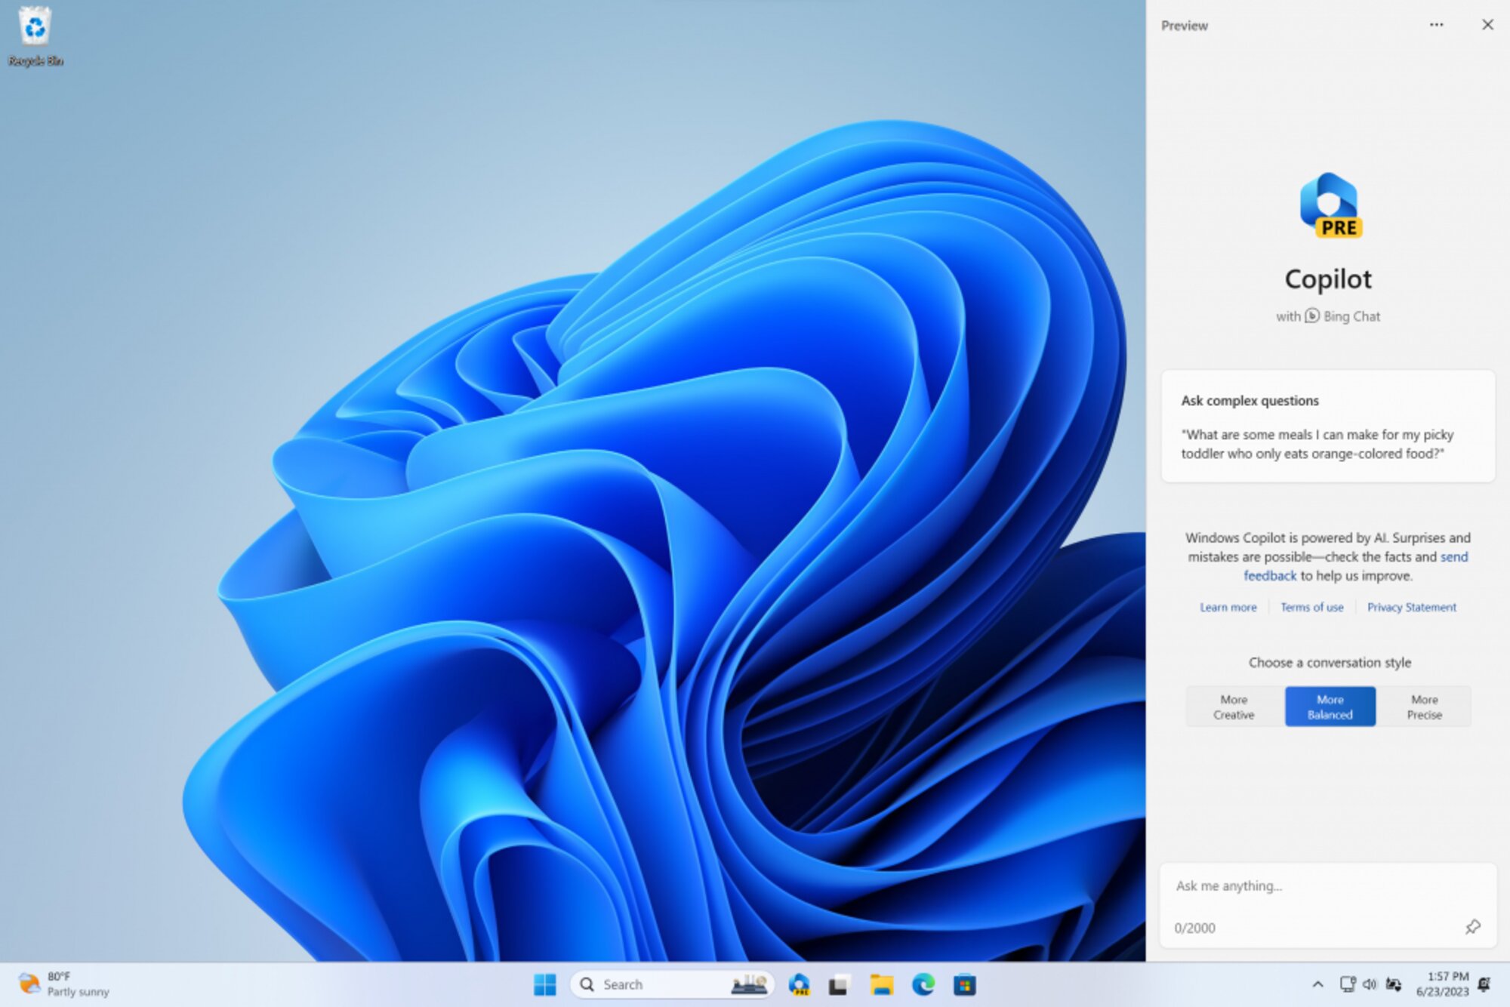The image size is (1510, 1007).
Task: Select More Creative conversation style
Action: pos(1232,706)
